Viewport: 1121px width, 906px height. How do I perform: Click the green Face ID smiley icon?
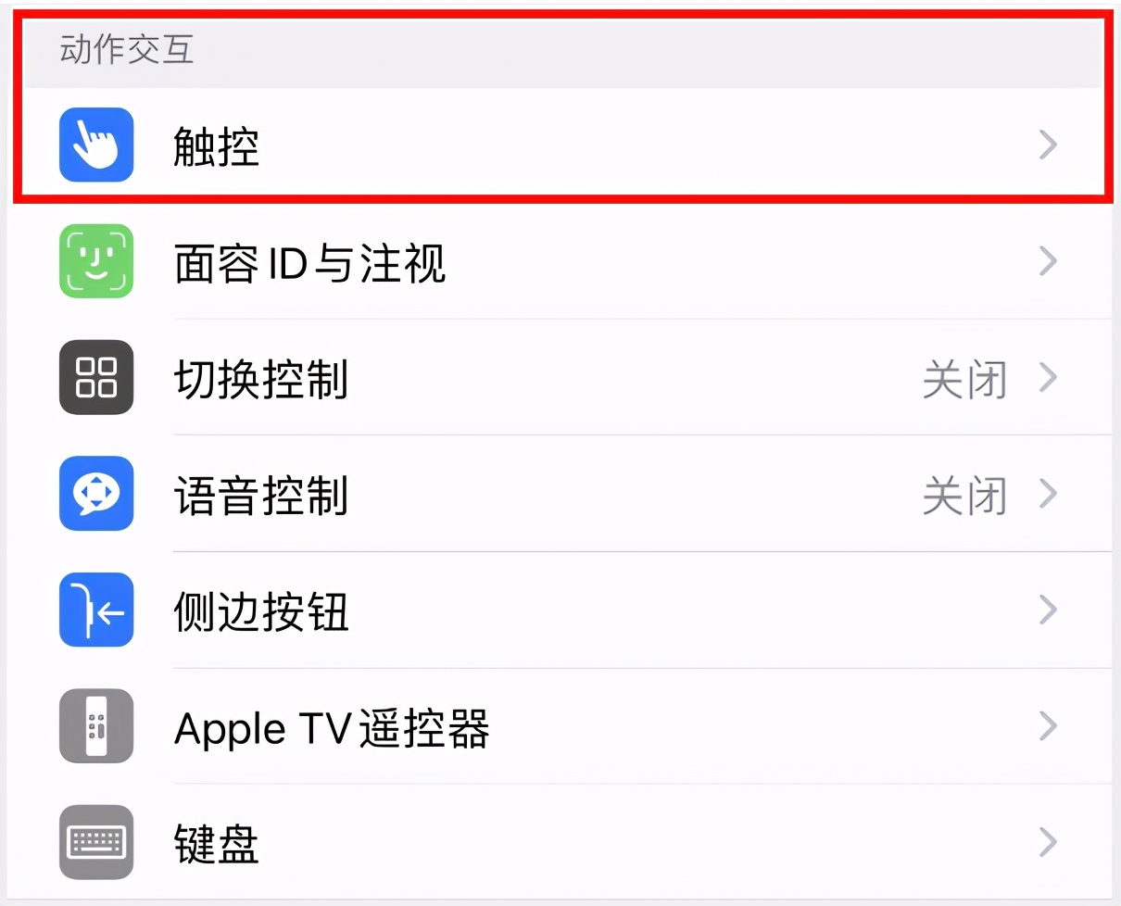click(96, 261)
